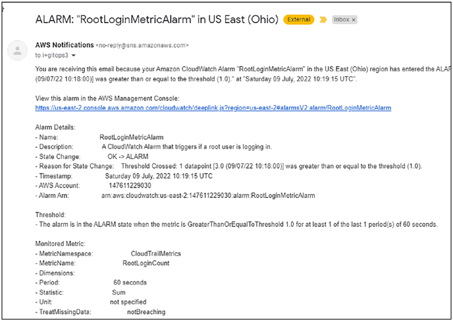Click the Unit value not specified
The image size is (453, 321).
click(x=128, y=302)
